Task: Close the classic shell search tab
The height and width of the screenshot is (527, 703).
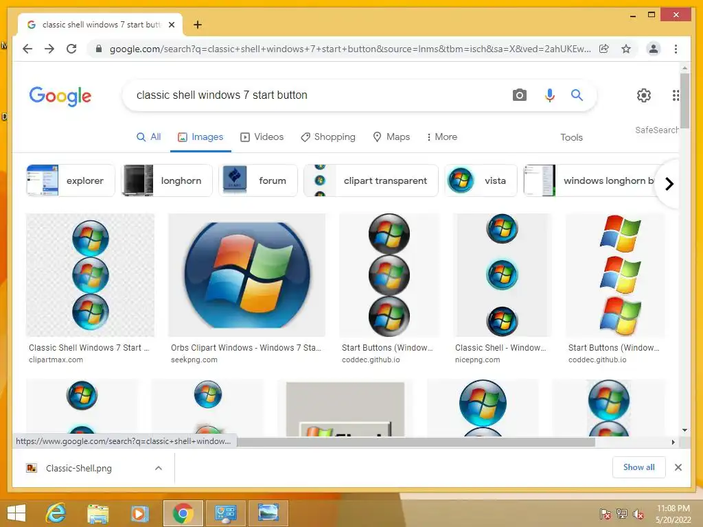Action: (171, 25)
